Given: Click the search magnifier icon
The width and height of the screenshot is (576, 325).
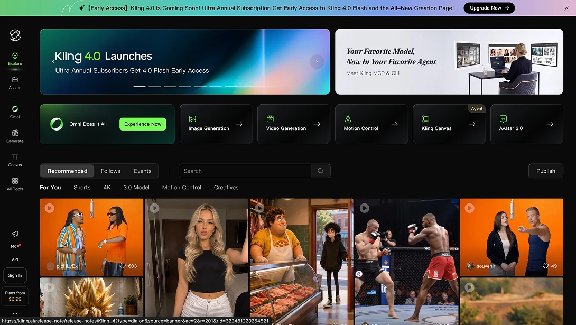Looking at the screenshot, I should pos(320,171).
